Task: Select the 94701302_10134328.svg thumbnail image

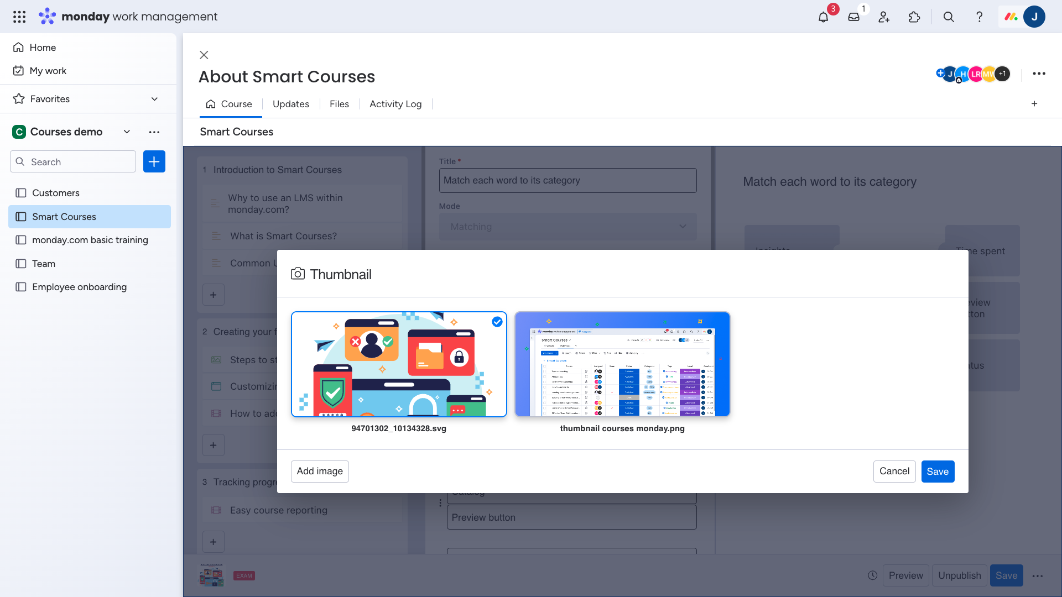Action: [x=399, y=364]
